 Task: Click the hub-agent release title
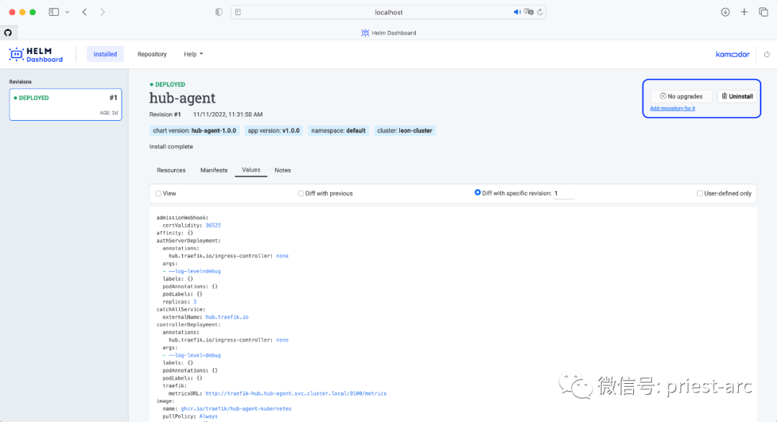[x=182, y=98]
